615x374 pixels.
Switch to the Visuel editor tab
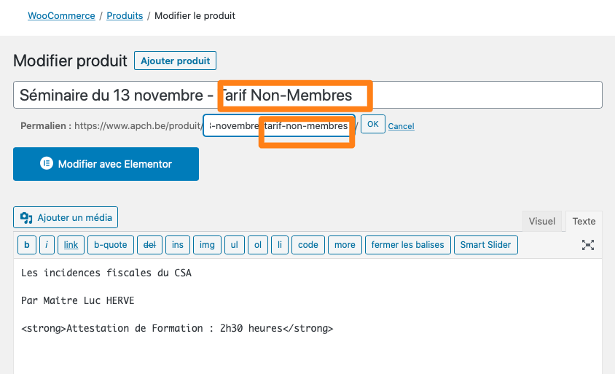(x=541, y=222)
